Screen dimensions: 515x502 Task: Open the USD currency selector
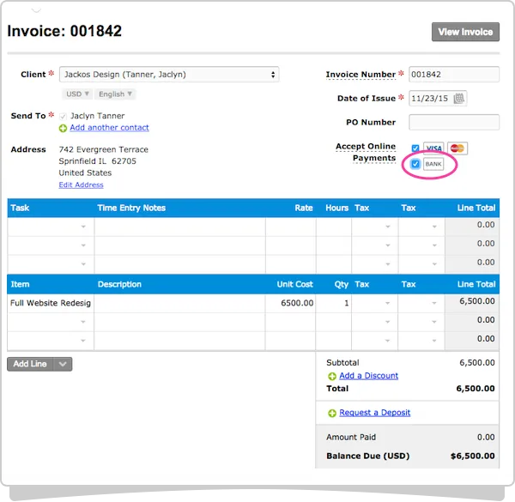[x=76, y=94]
